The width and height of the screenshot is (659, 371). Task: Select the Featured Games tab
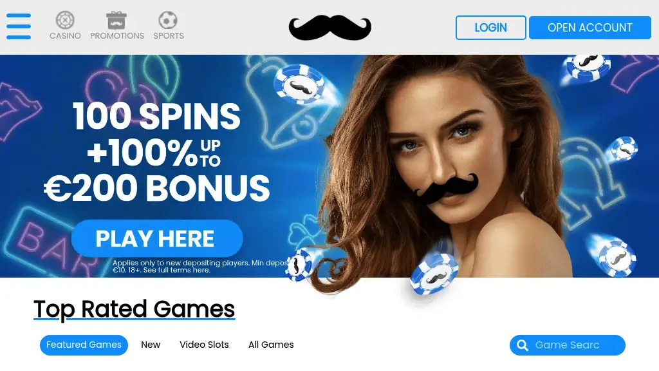coord(84,345)
